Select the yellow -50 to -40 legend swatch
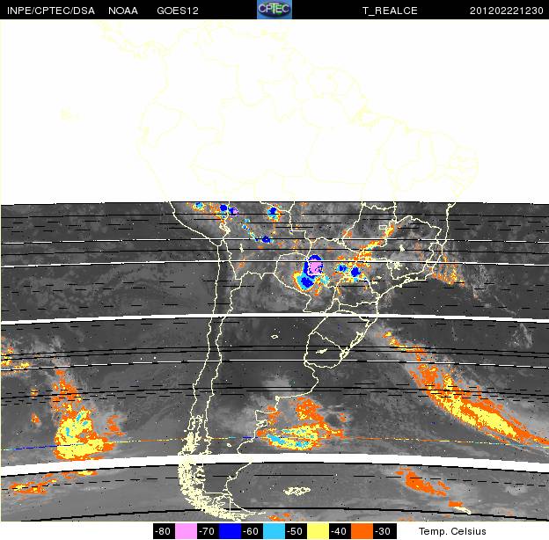The height and width of the screenshot is (540, 549). (318, 531)
